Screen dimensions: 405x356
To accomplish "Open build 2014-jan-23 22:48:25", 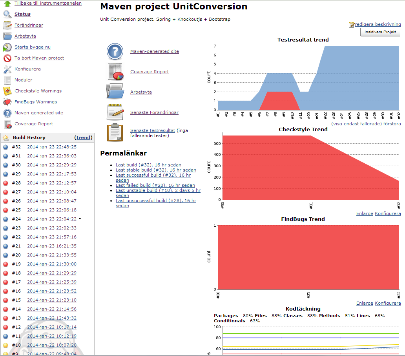I will (52, 147).
